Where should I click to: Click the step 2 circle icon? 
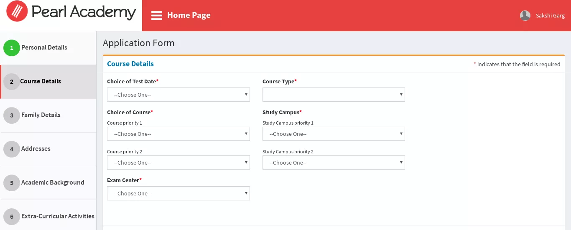tap(12, 82)
